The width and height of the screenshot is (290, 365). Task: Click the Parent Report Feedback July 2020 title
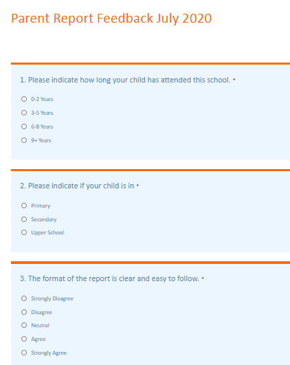tap(111, 19)
